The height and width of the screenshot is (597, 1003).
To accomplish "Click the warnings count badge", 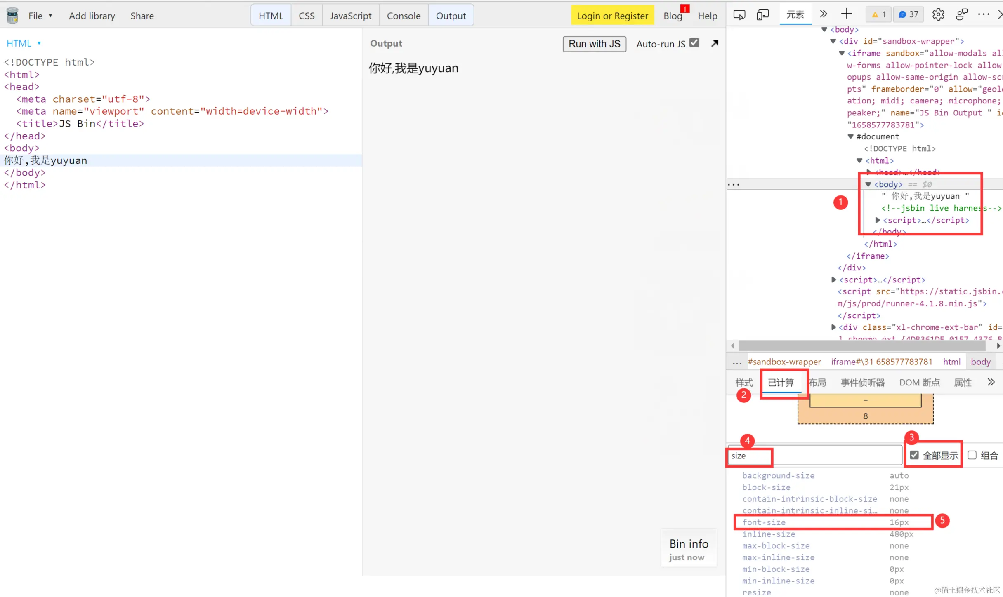I will (879, 15).
